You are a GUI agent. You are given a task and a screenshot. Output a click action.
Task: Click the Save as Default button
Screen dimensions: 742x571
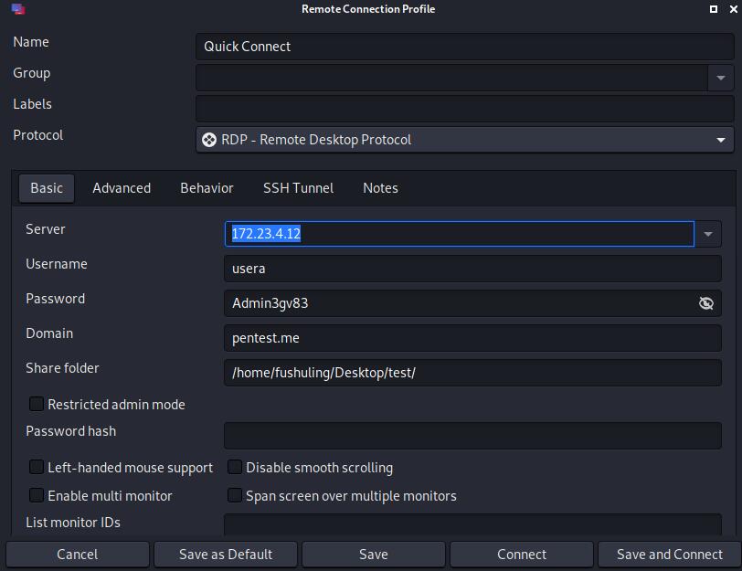click(226, 555)
